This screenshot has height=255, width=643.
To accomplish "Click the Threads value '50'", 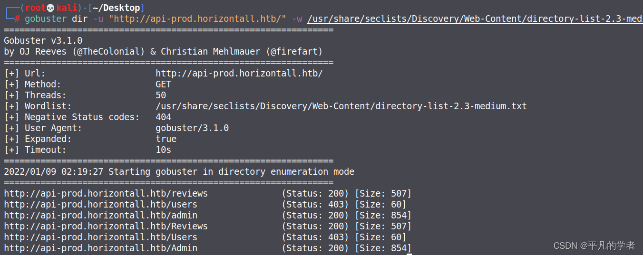I will pyautogui.click(x=161, y=95).
